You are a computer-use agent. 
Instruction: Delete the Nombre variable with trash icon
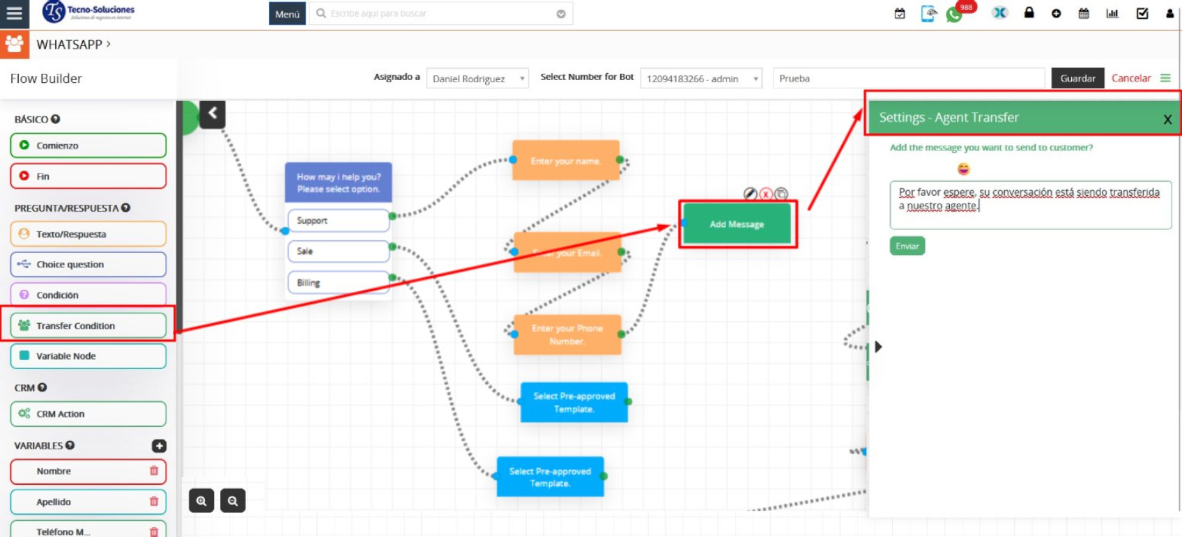154,471
